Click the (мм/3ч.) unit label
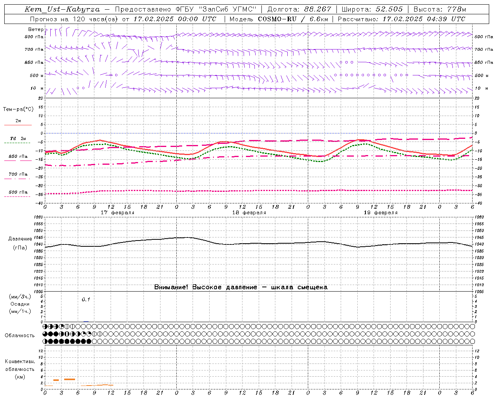 (x=20, y=297)
